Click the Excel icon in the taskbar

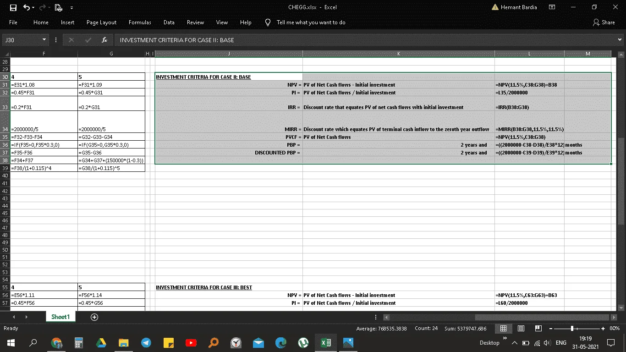(x=326, y=342)
